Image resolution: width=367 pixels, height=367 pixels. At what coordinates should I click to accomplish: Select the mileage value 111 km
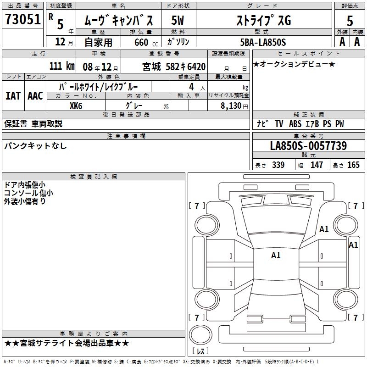[x=61, y=66]
